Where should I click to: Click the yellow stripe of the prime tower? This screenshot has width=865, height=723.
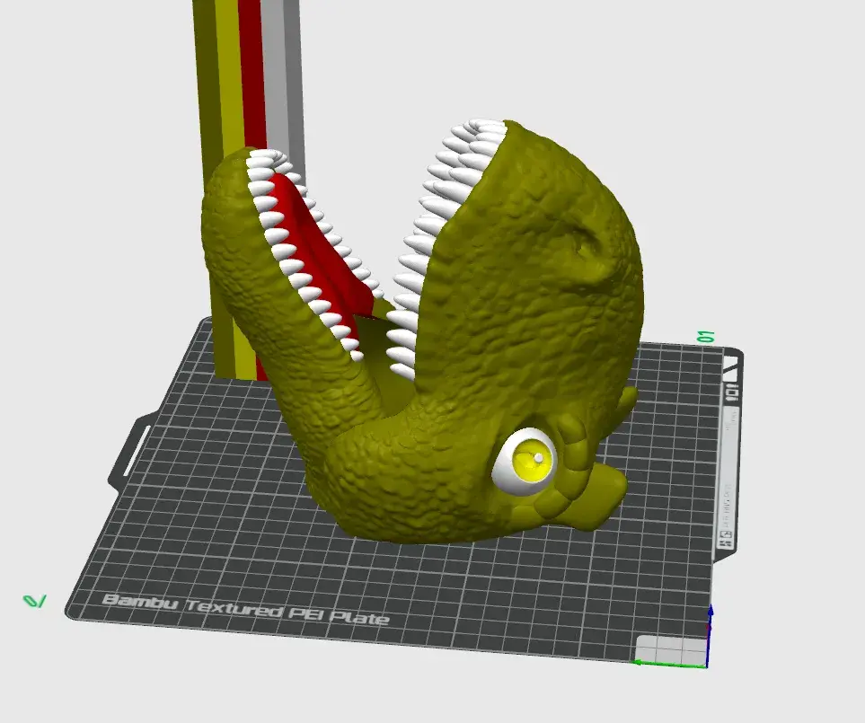[x=227, y=72]
